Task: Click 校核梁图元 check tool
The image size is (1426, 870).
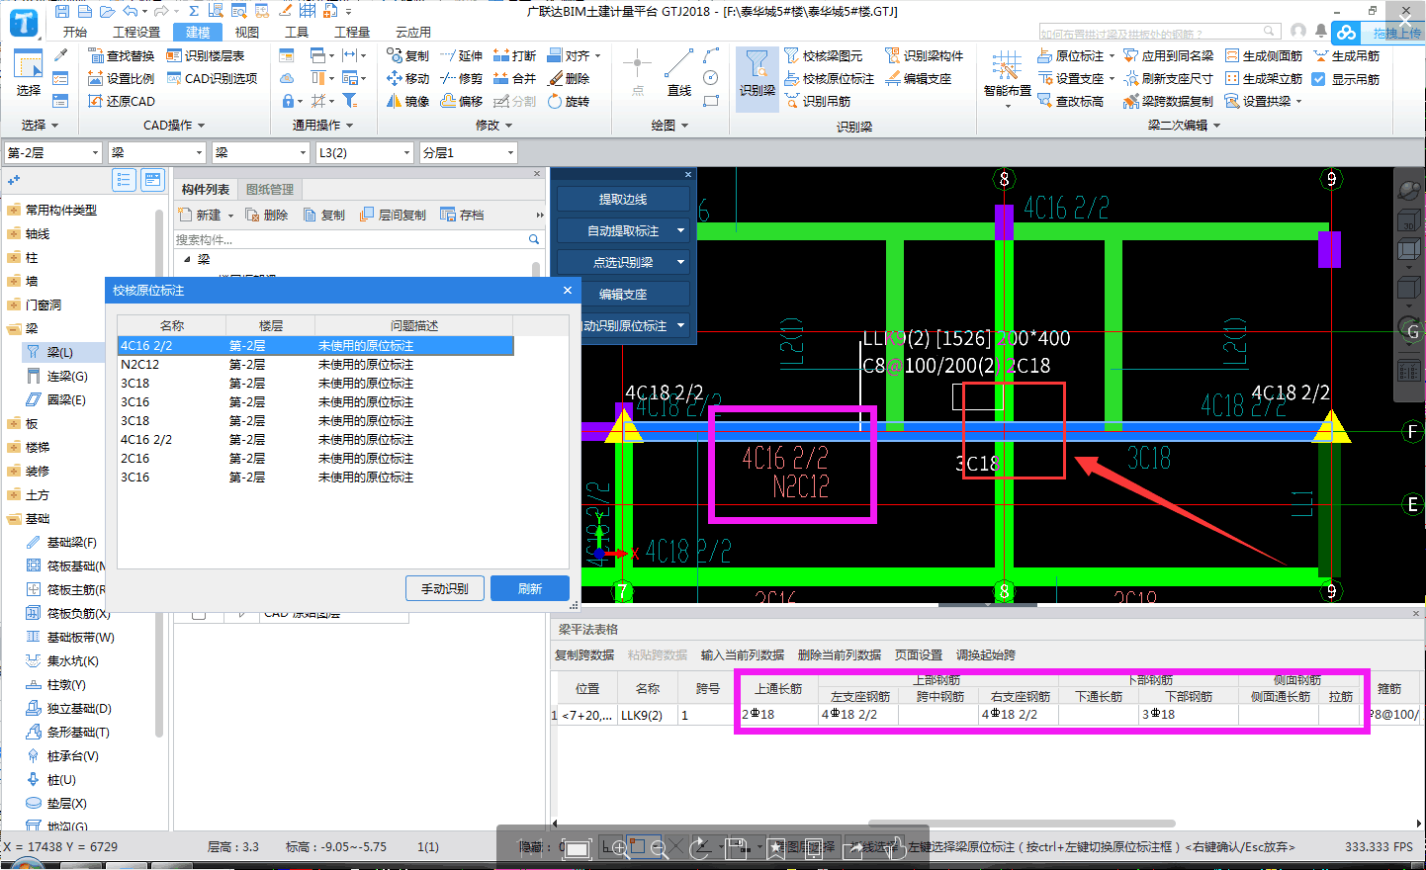Action: (x=823, y=55)
